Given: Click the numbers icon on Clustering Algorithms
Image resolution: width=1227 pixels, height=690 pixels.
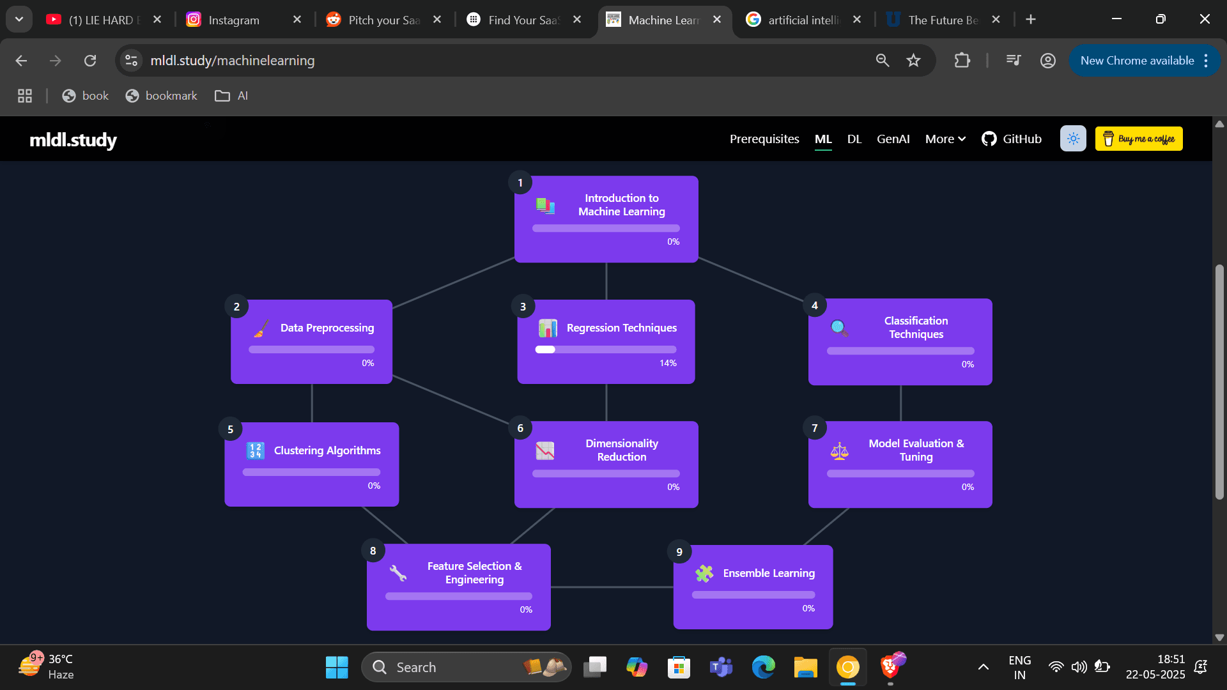Looking at the screenshot, I should (x=255, y=450).
